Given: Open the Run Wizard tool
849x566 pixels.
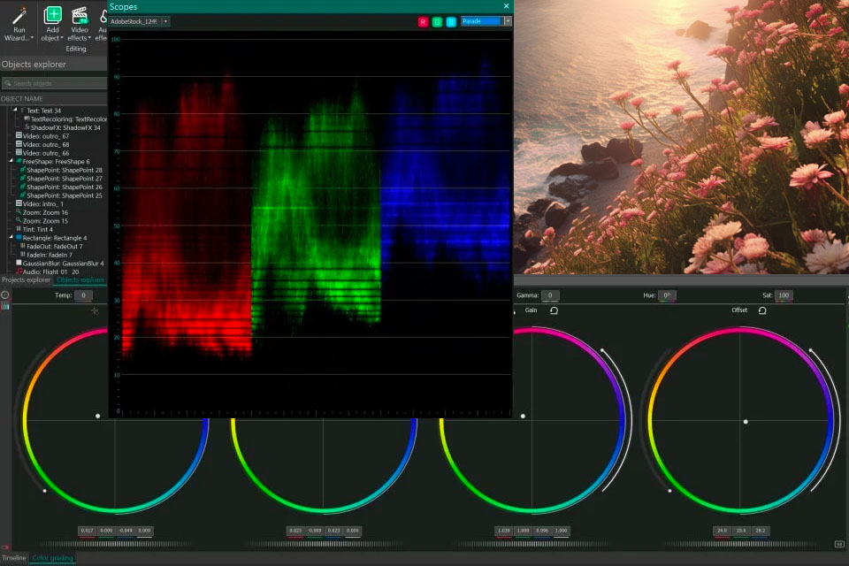Looking at the screenshot, I should click(19, 25).
